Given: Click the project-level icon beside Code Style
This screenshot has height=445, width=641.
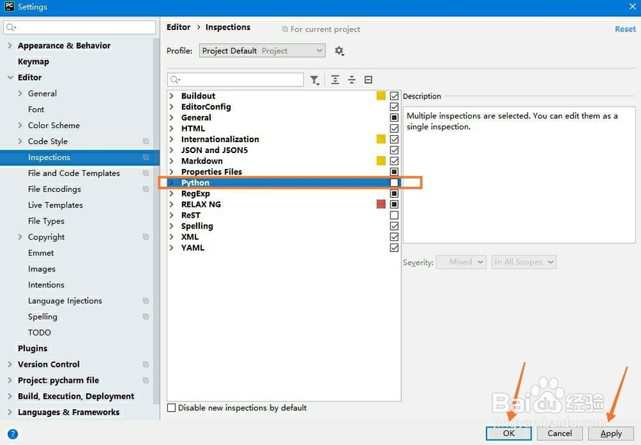Looking at the screenshot, I should 146,142.
